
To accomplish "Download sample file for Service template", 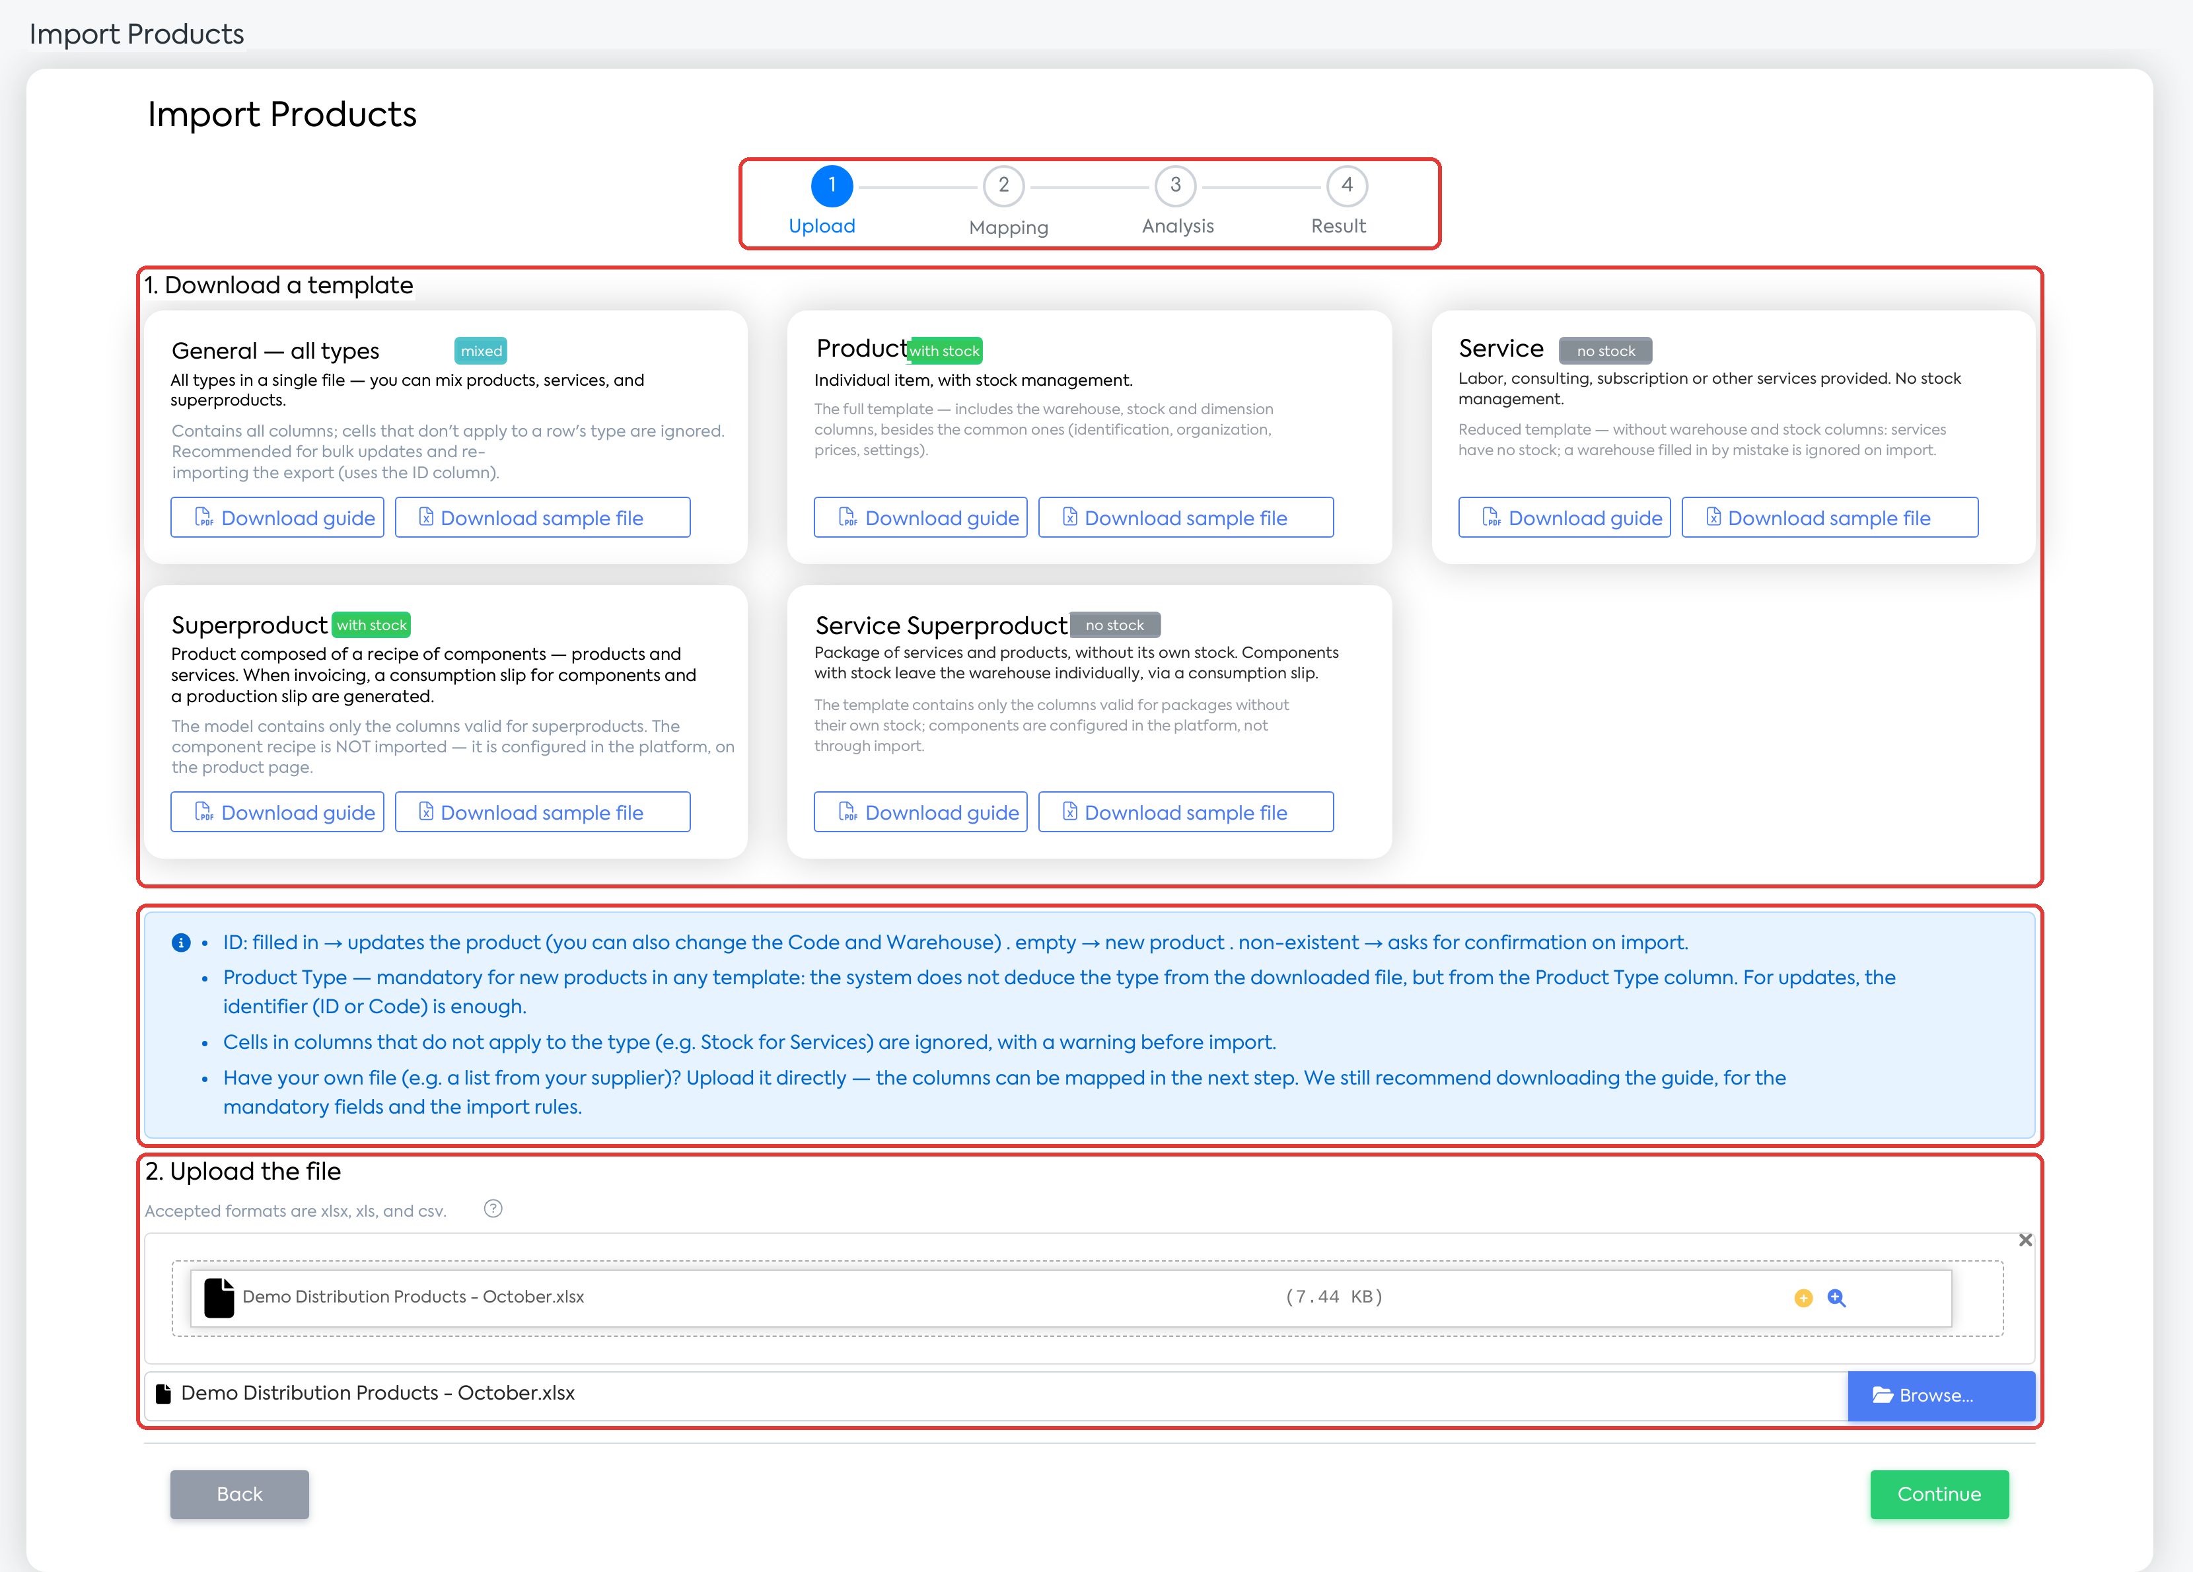I will tap(1830, 517).
